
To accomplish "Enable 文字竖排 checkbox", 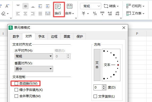I will coord(95,96).
